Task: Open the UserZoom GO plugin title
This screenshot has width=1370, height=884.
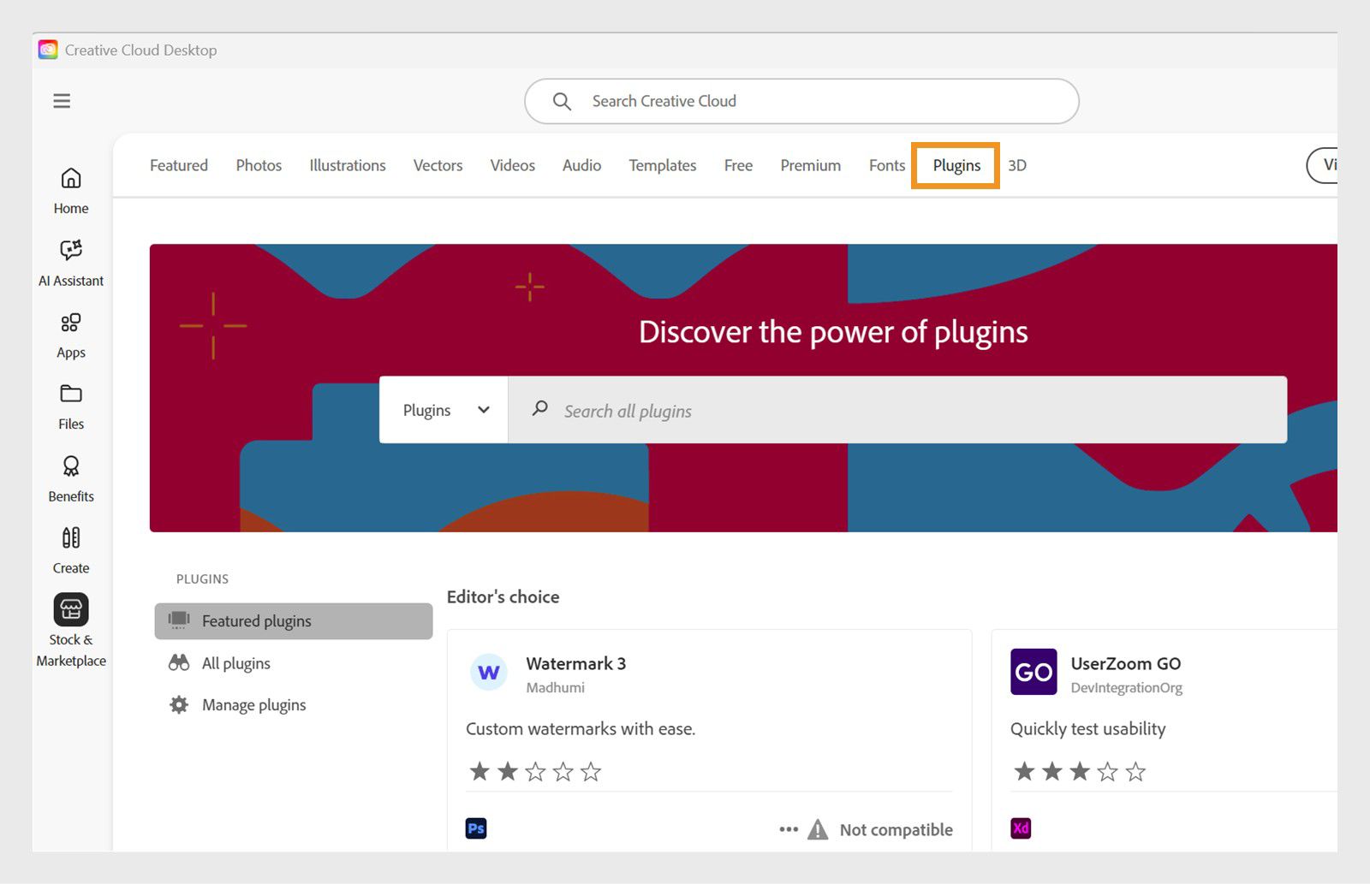Action: click(x=1125, y=663)
